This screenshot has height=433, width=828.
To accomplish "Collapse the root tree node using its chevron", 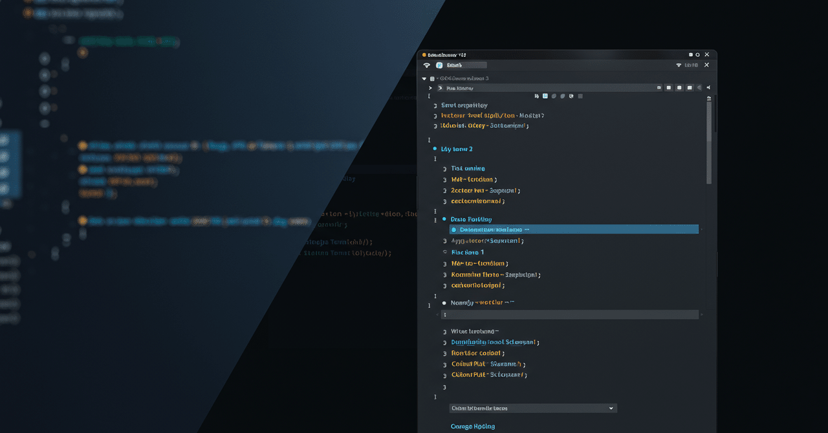I will coord(425,78).
